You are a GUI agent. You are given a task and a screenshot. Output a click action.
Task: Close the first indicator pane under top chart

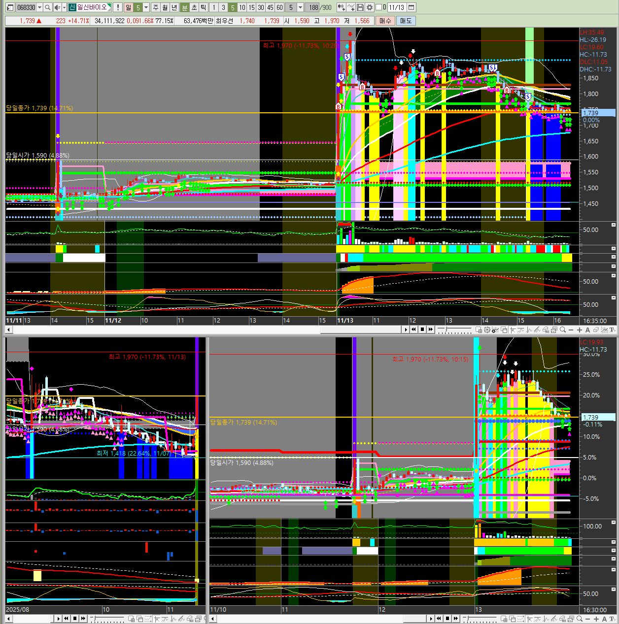click(x=614, y=225)
